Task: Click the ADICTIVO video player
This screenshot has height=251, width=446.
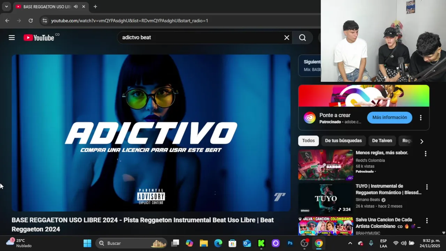Action: (151, 133)
